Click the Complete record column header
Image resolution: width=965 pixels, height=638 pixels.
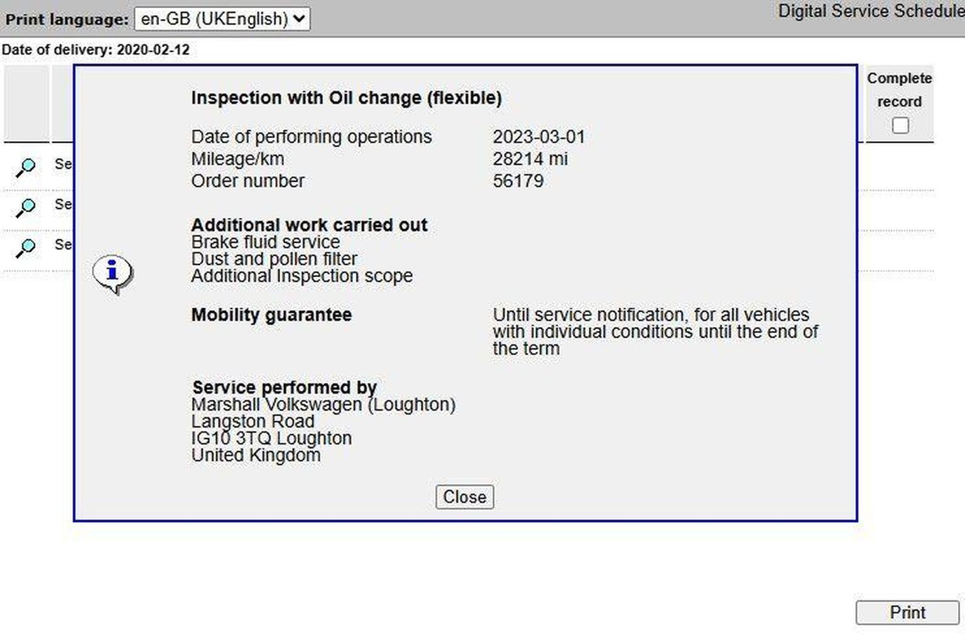[900, 90]
